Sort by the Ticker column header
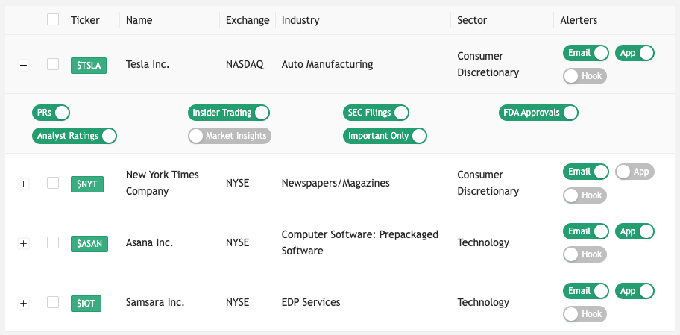Image resolution: width=680 pixels, height=335 pixels. coord(85,20)
